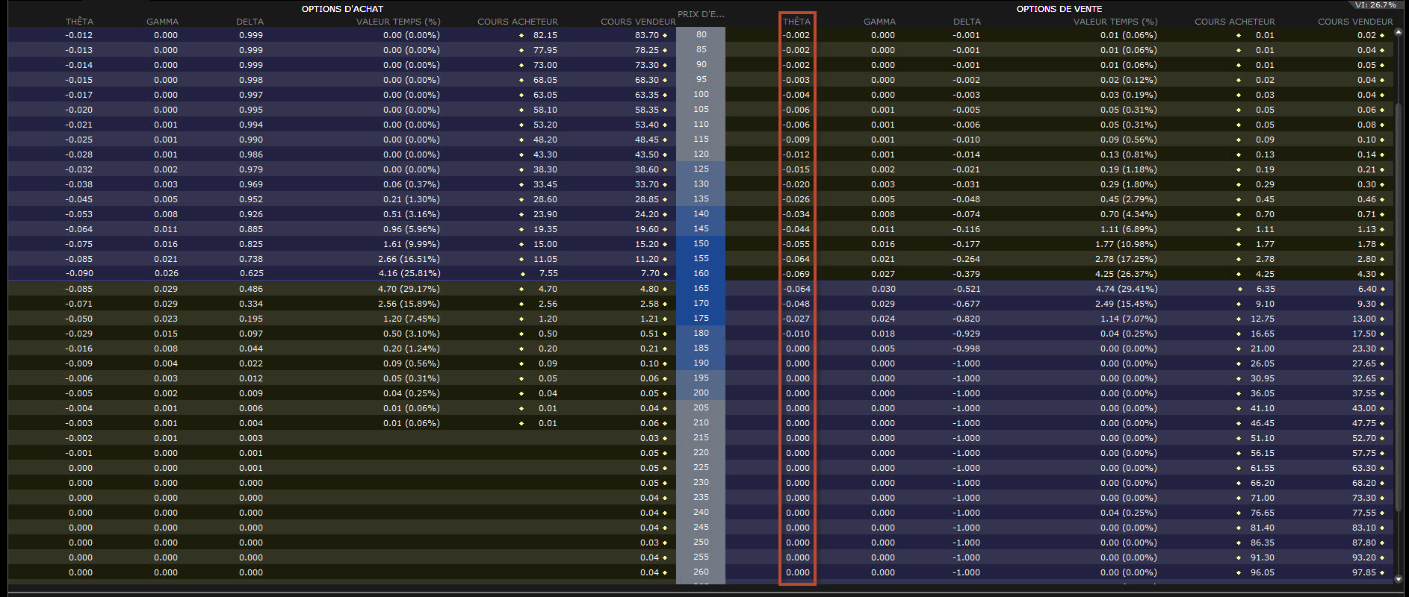Select the OPTIONS DE VENTE section header
Viewport: 1409px width, 597px height.
[1059, 9]
